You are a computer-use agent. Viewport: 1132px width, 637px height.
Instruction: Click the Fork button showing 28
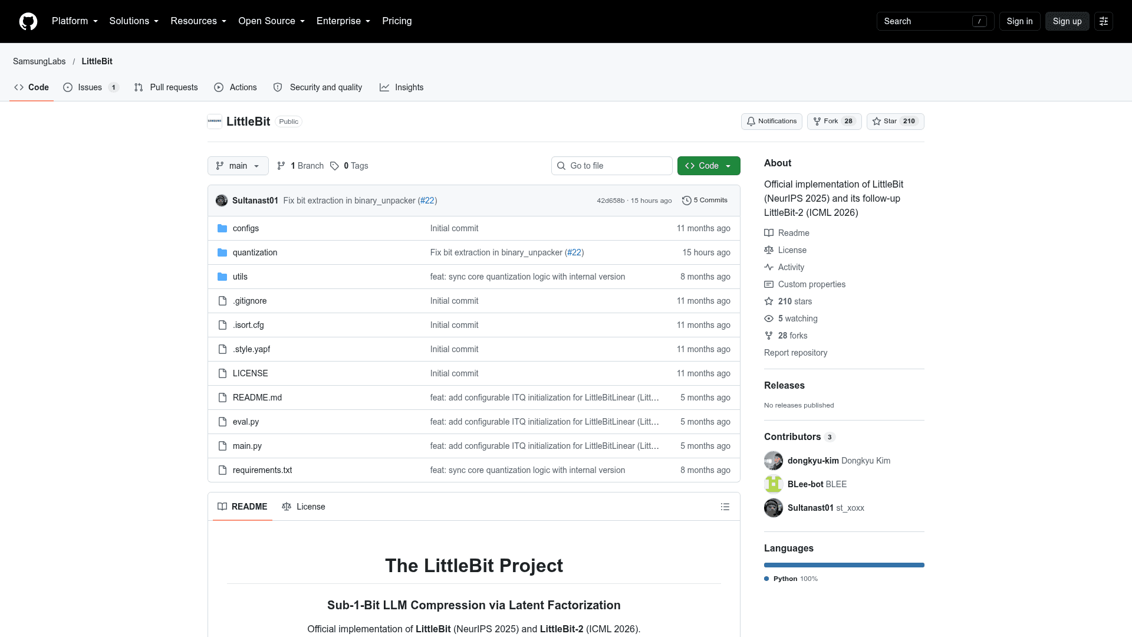coord(834,122)
